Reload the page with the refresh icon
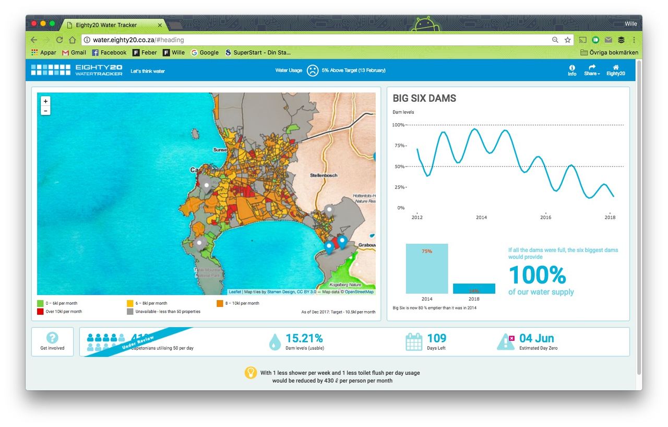The image size is (668, 427). [x=59, y=40]
